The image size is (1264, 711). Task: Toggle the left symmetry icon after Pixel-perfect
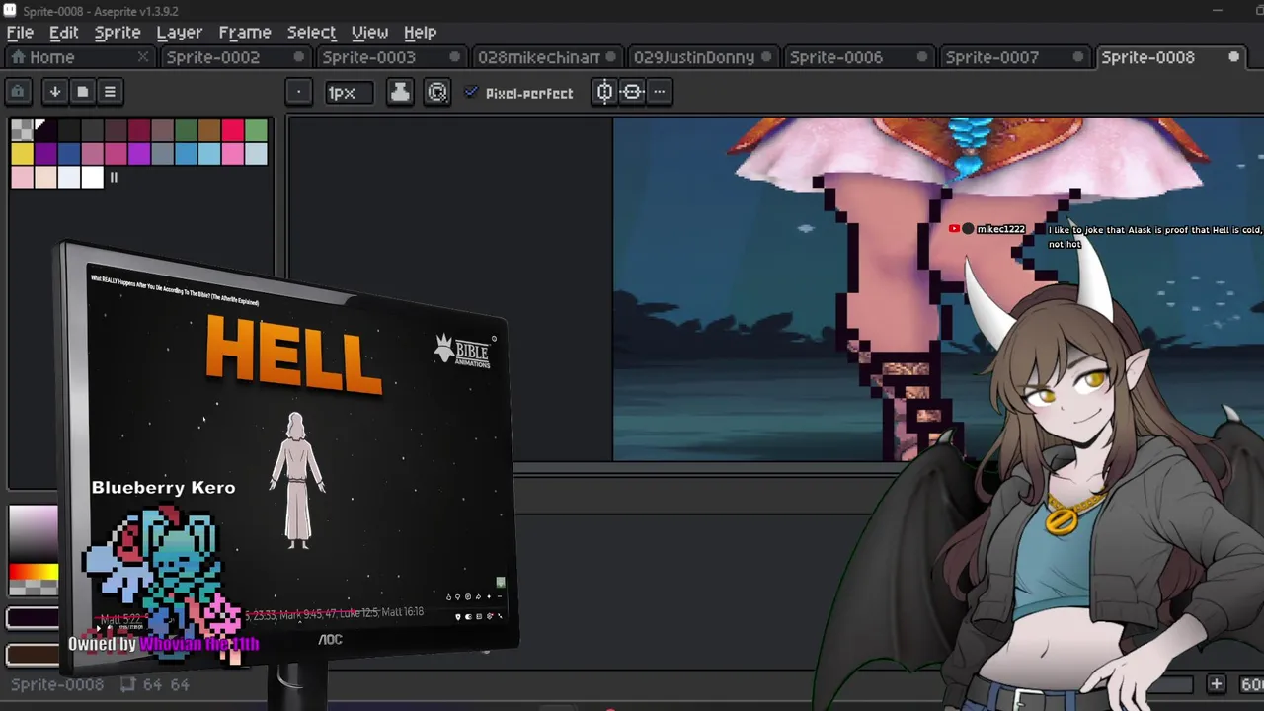(x=605, y=92)
